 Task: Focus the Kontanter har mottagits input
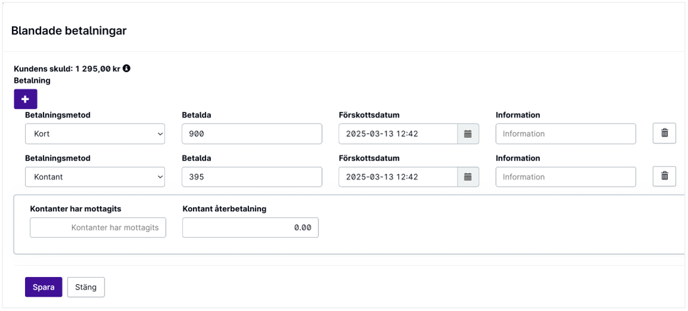98,227
